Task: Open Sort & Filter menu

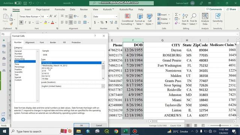Action: (x=185, y=19)
